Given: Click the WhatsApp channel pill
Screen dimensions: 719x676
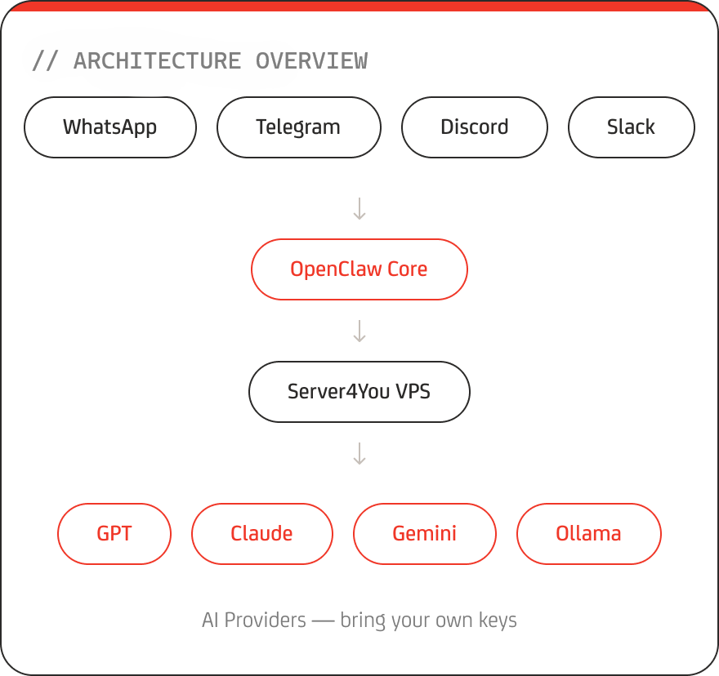Looking at the screenshot, I should click(x=110, y=127).
